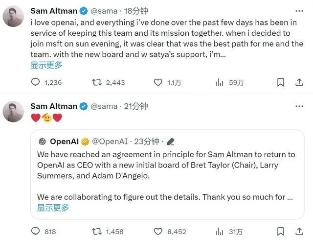Retweet the tweet with 2,443 reposts

point(97,83)
